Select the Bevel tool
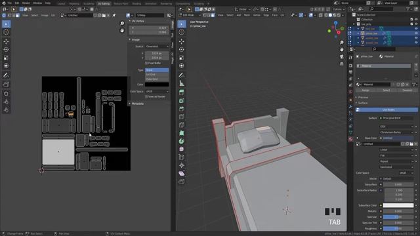This screenshot has width=420, height=236. click(x=182, y=109)
